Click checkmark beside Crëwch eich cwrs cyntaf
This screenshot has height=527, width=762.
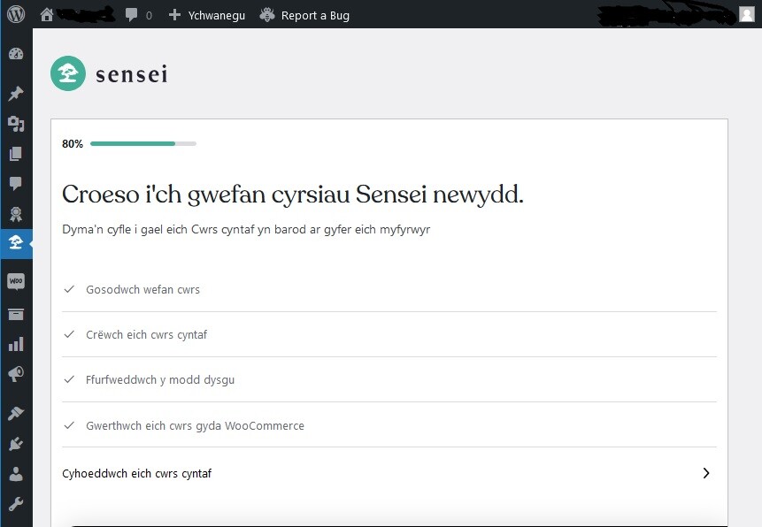tap(69, 334)
